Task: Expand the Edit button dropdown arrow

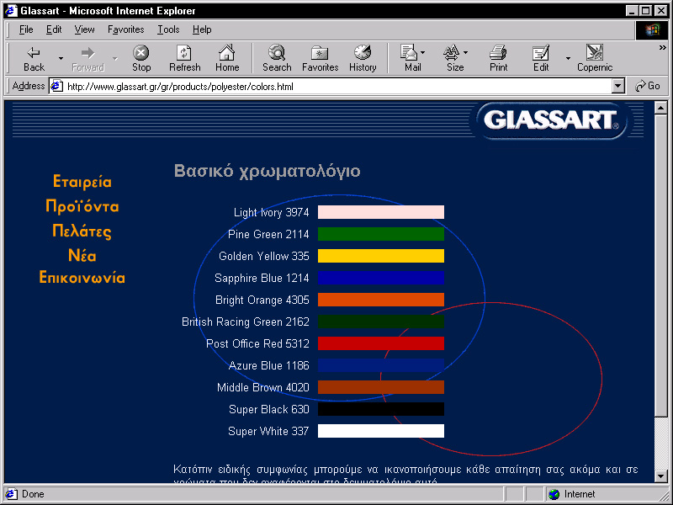Action: click(x=568, y=58)
